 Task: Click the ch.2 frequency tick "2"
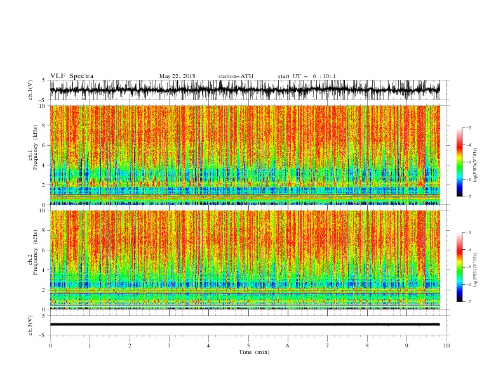[44, 290]
